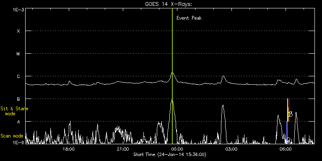
Task: Click the B flare class axis label
Action: [18, 99]
